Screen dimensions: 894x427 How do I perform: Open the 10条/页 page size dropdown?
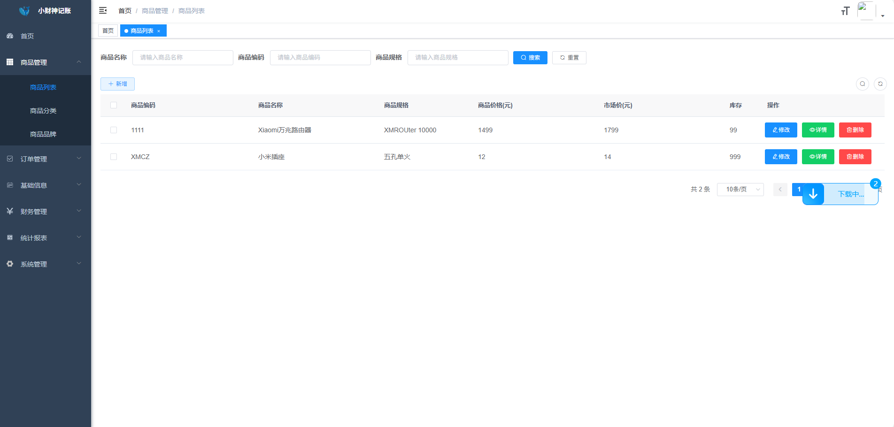click(740, 189)
